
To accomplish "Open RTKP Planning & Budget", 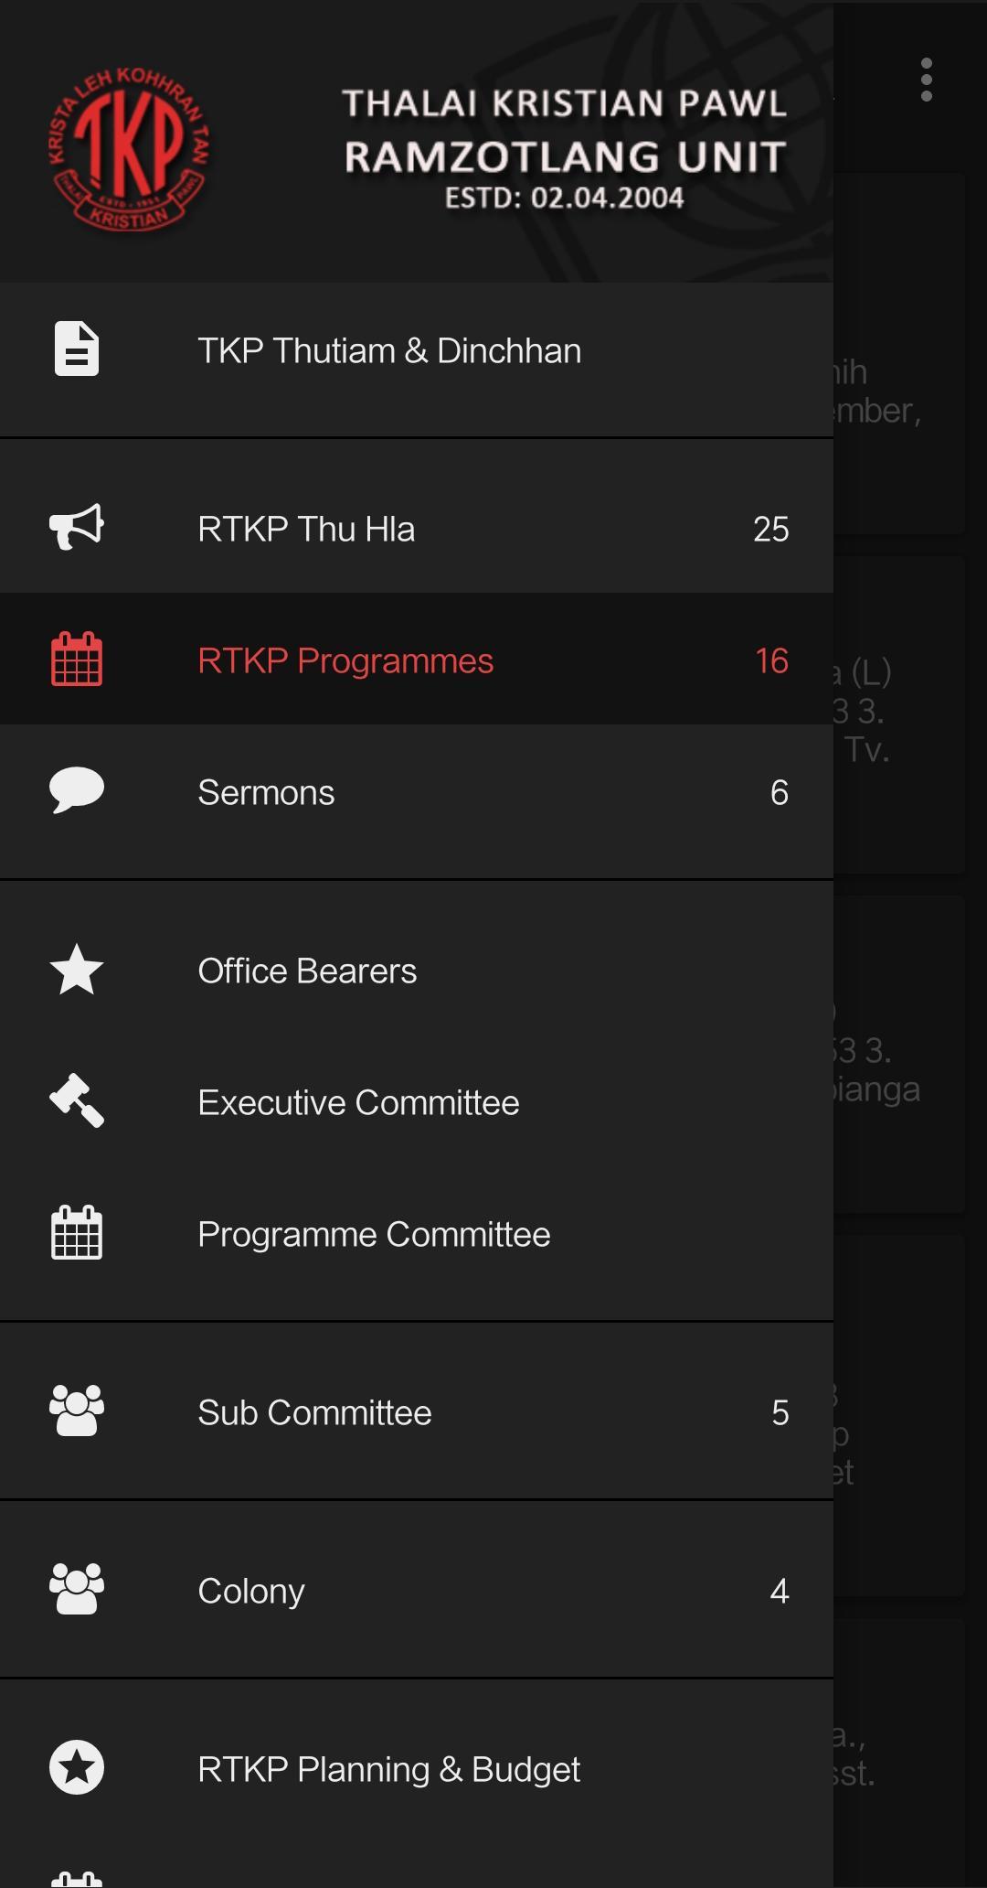I will tap(388, 1770).
